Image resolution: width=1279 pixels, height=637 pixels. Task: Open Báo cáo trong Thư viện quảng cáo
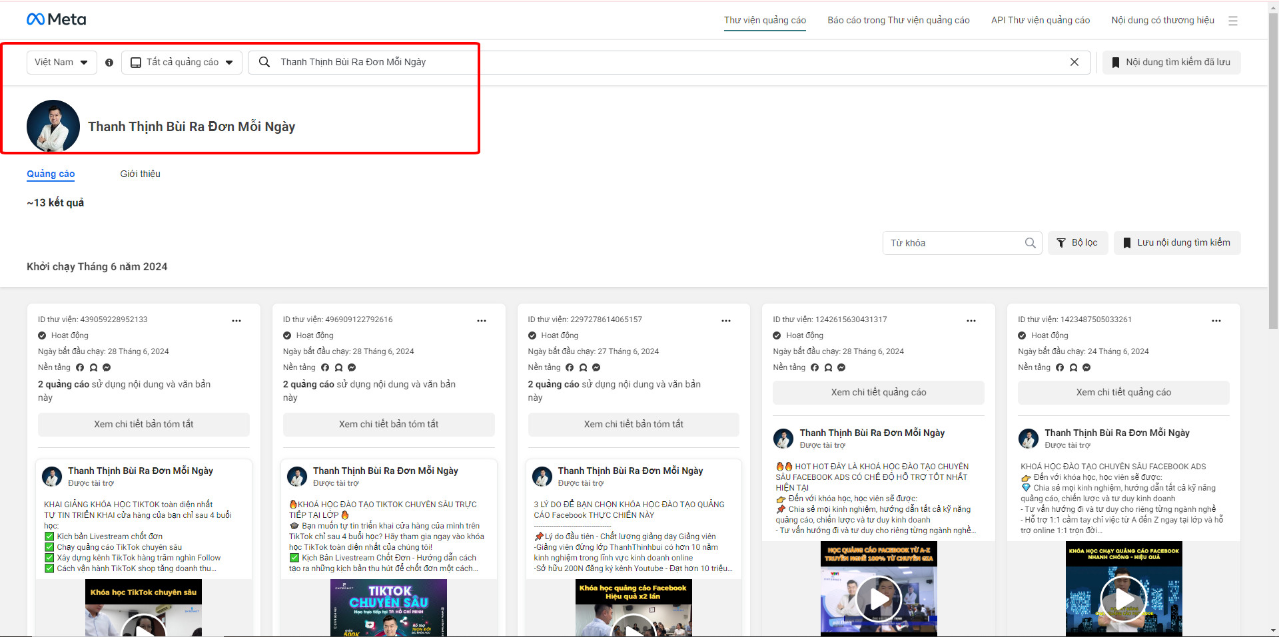tap(899, 20)
